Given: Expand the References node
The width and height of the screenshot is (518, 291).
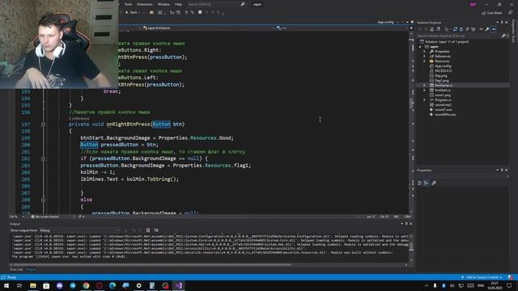Looking at the screenshot, I should [x=424, y=57].
